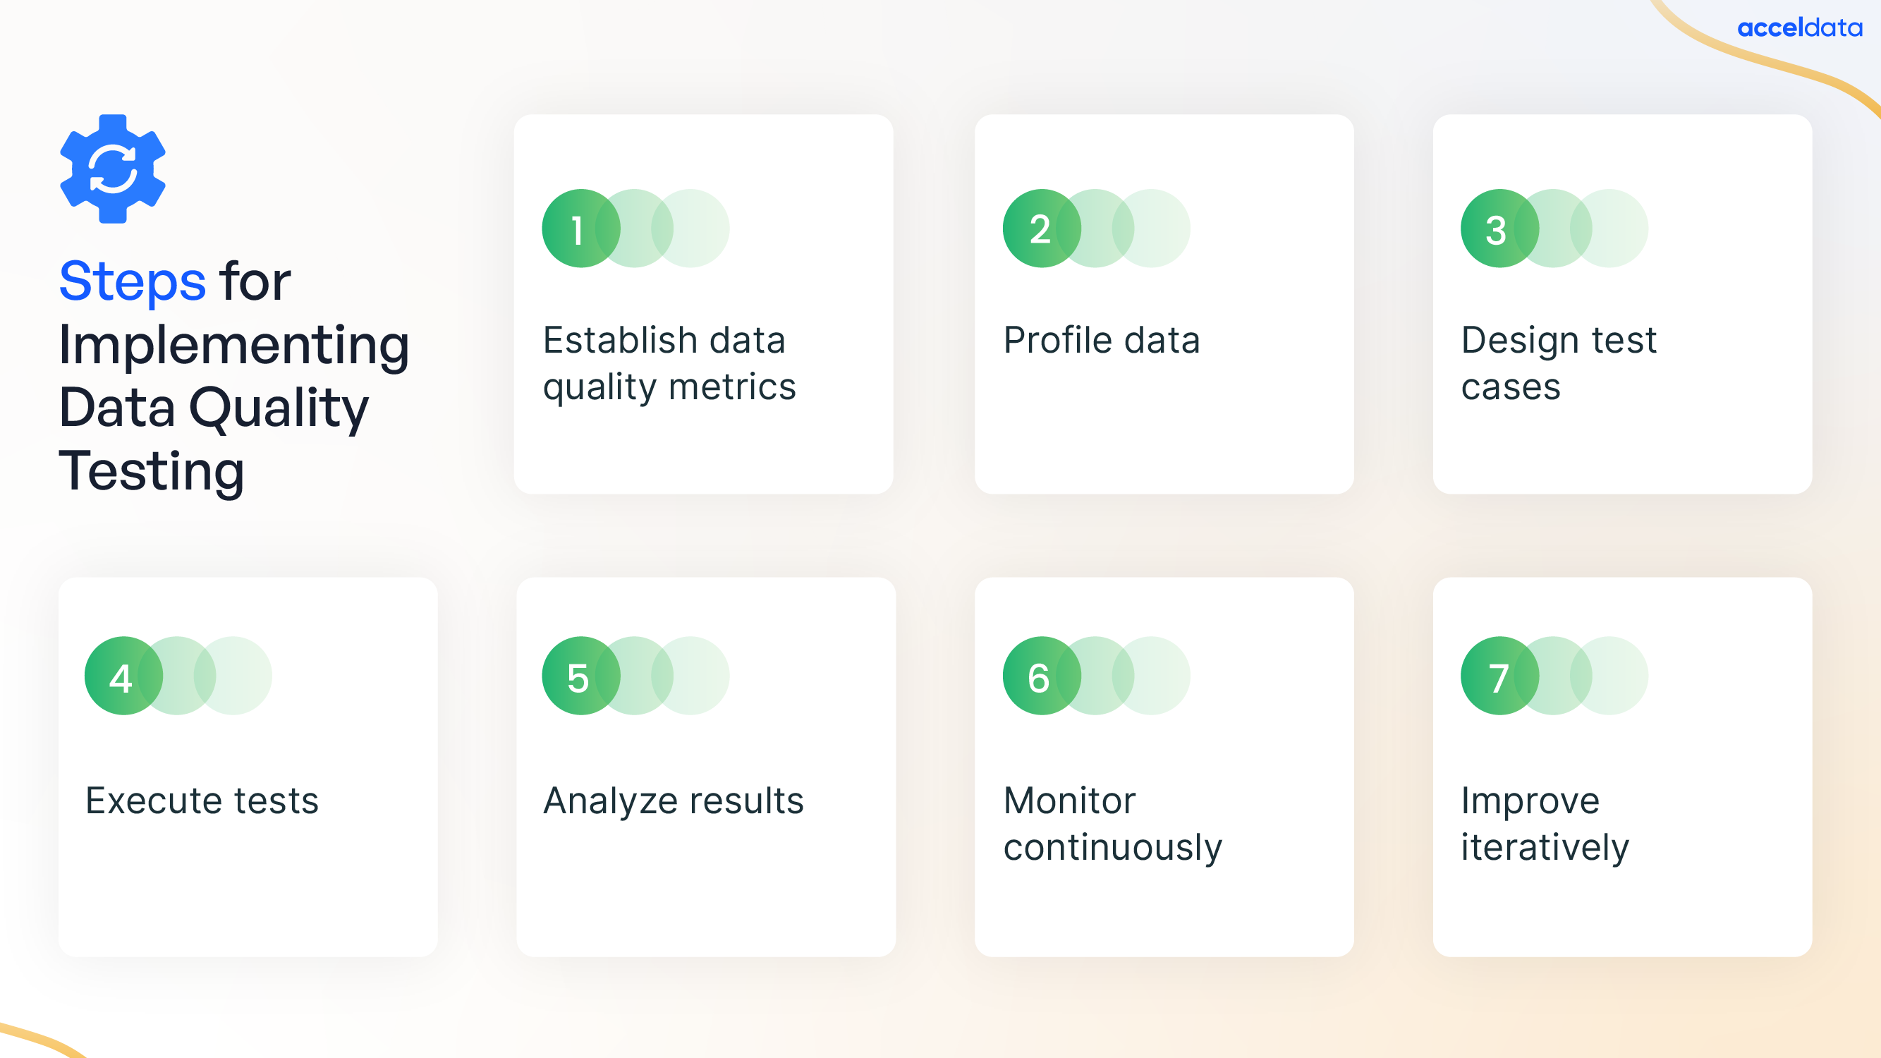Select the 'Improve iteratively' card text
The height and width of the screenshot is (1058, 1881).
tap(1545, 824)
